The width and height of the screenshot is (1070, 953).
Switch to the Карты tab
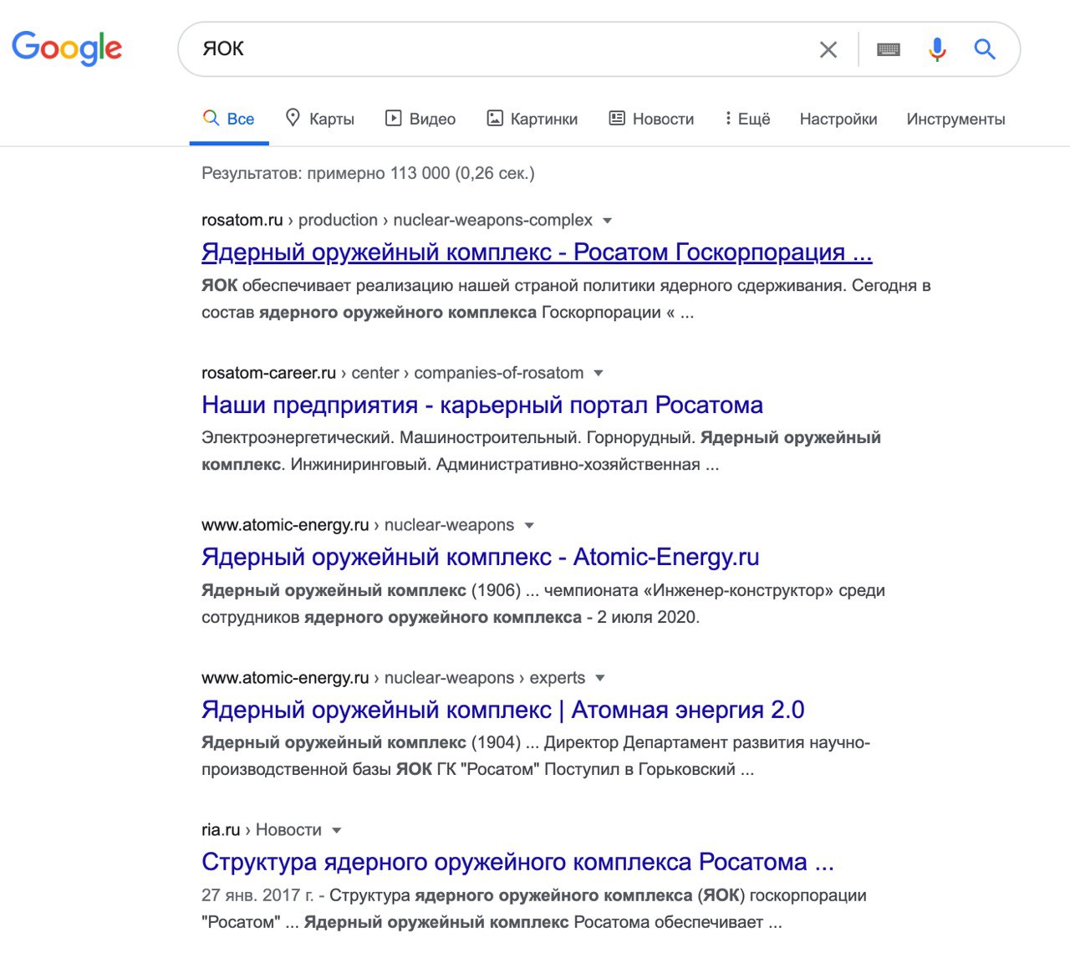coord(320,119)
